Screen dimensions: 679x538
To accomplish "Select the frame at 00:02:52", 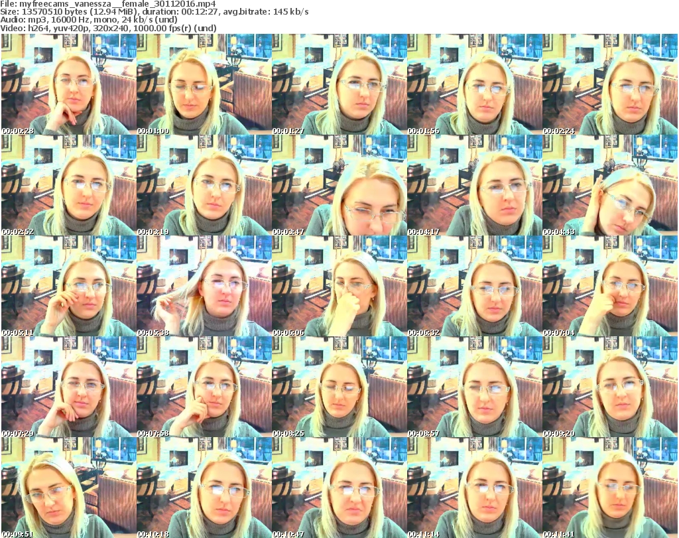I will coord(68,185).
